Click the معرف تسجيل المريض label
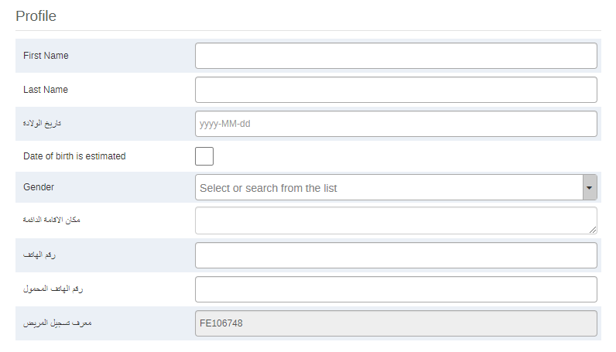The image size is (616, 352). tap(57, 323)
